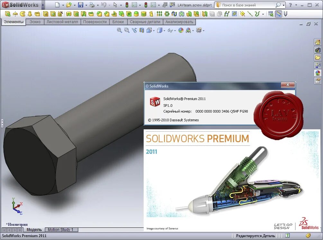Screen dimensions: 323x240
Task: Expand the Display Style dropdown arrow
Action: point(164,31)
